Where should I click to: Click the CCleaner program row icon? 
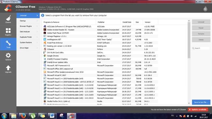[x=45, y=49]
